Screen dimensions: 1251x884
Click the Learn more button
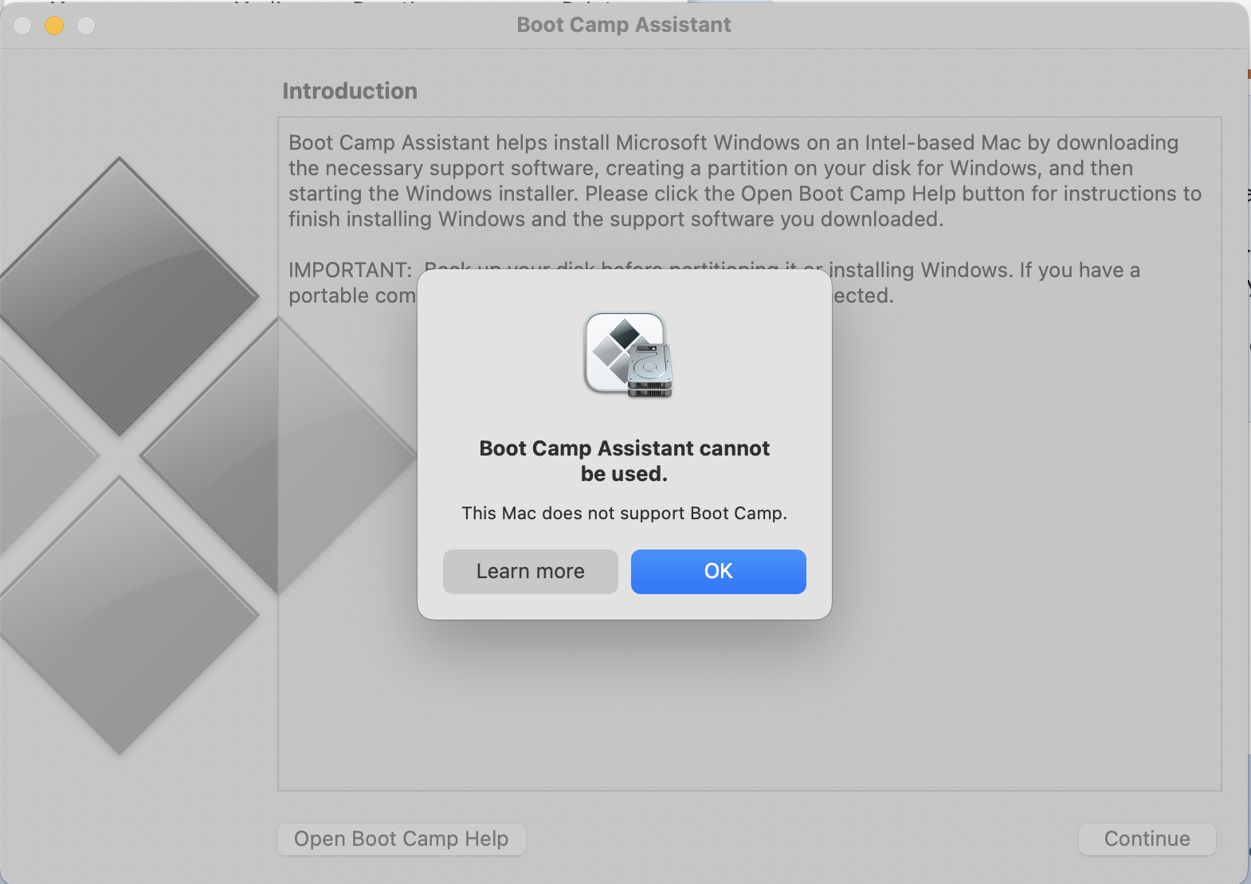click(530, 571)
